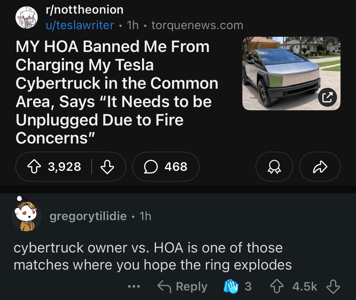View u/teslawriter profile
The height and width of the screenshot is (300, 356).
point(80,25)
